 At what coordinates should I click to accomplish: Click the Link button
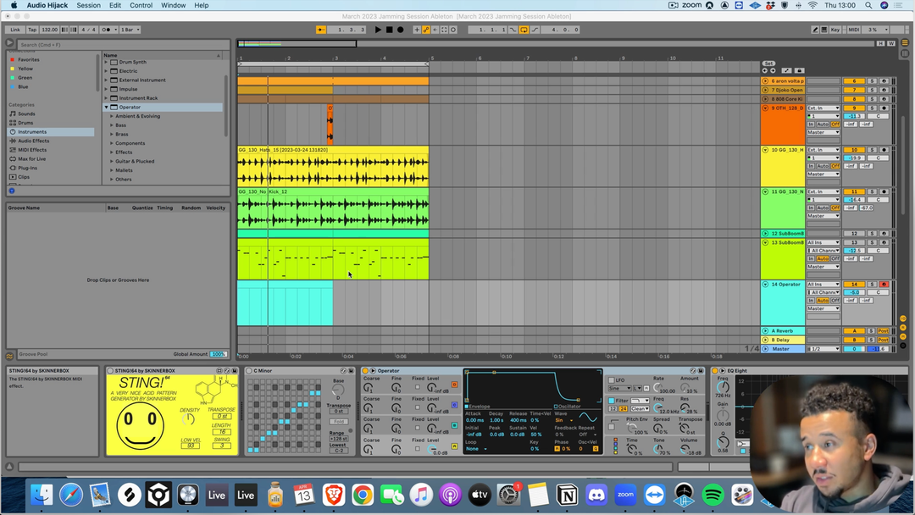click(x=15, y=30)
